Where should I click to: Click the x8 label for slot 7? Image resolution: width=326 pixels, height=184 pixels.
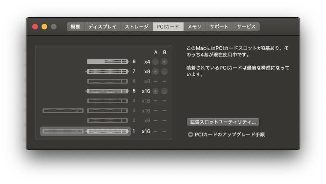tap(147, 71)
